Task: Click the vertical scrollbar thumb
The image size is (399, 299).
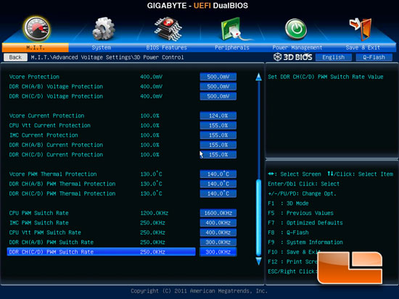Action: click(258, 217)
